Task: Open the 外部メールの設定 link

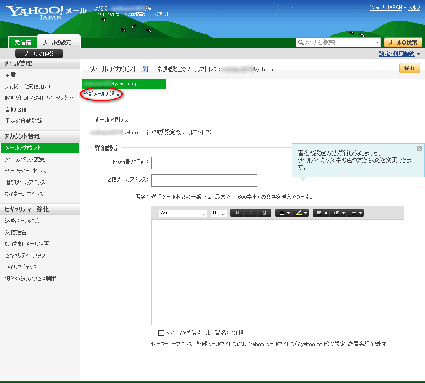Action: tap(102, 94)
